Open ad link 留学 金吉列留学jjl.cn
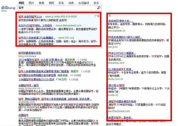The height and width of the screenshot is (126, 178). point(30,17)
